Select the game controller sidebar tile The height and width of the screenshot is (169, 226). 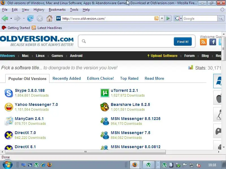click(217, 131)
